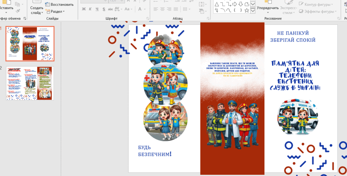This screenshot has width=347, height=176.
Task: Select the emergency workers group picture
Action: point(232,125)
